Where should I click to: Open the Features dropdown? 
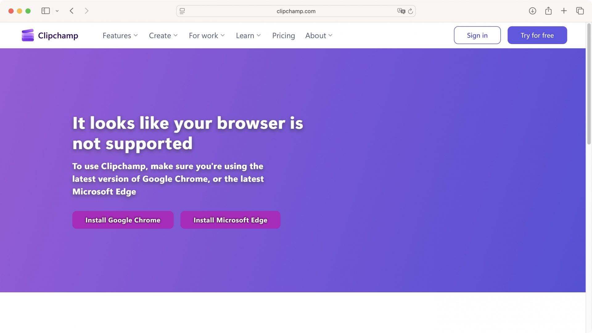click(120, 35)
